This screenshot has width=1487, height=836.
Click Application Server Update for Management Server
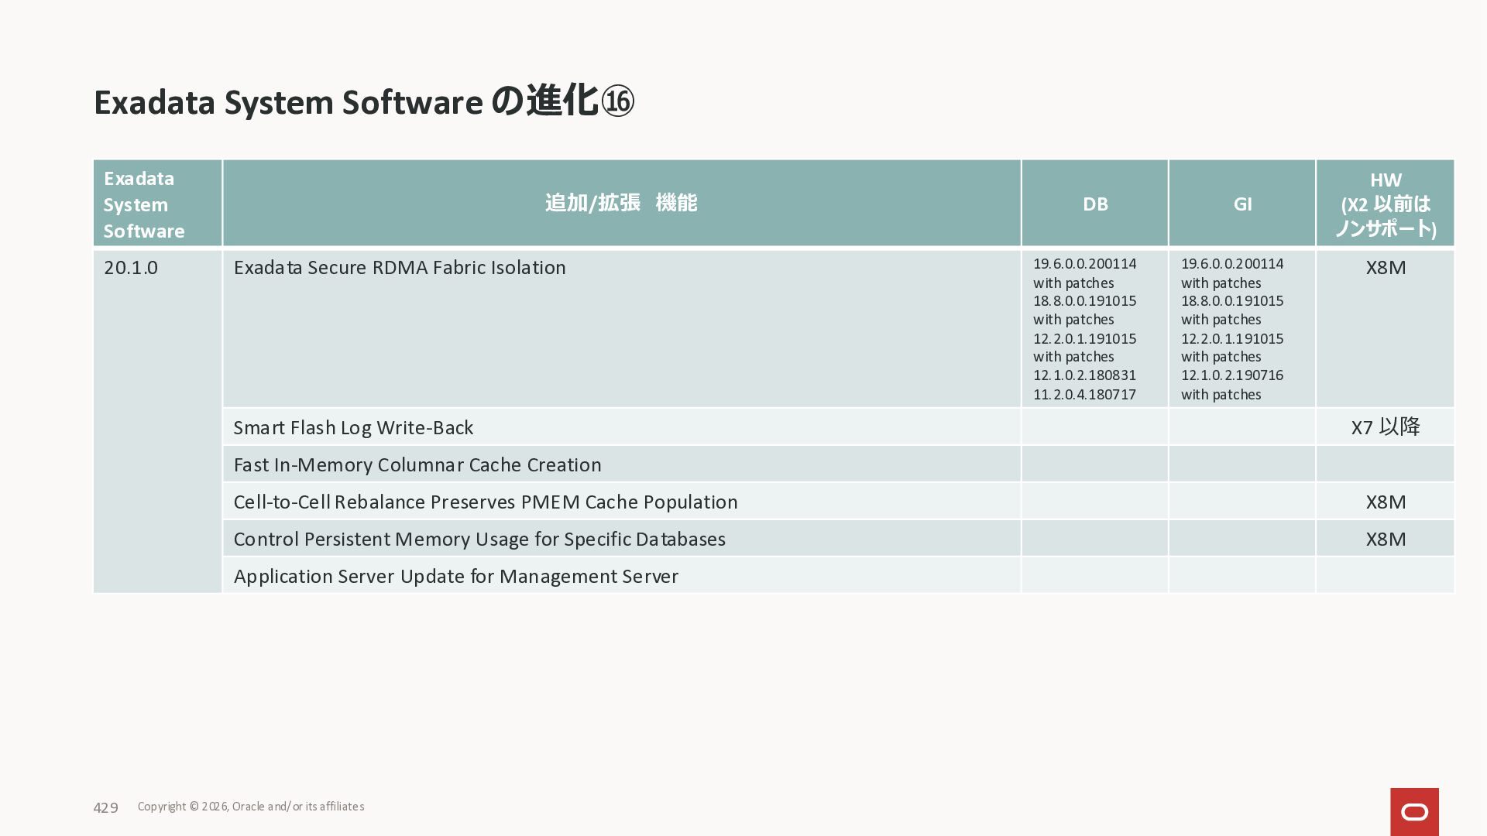(x=456, y=576)
